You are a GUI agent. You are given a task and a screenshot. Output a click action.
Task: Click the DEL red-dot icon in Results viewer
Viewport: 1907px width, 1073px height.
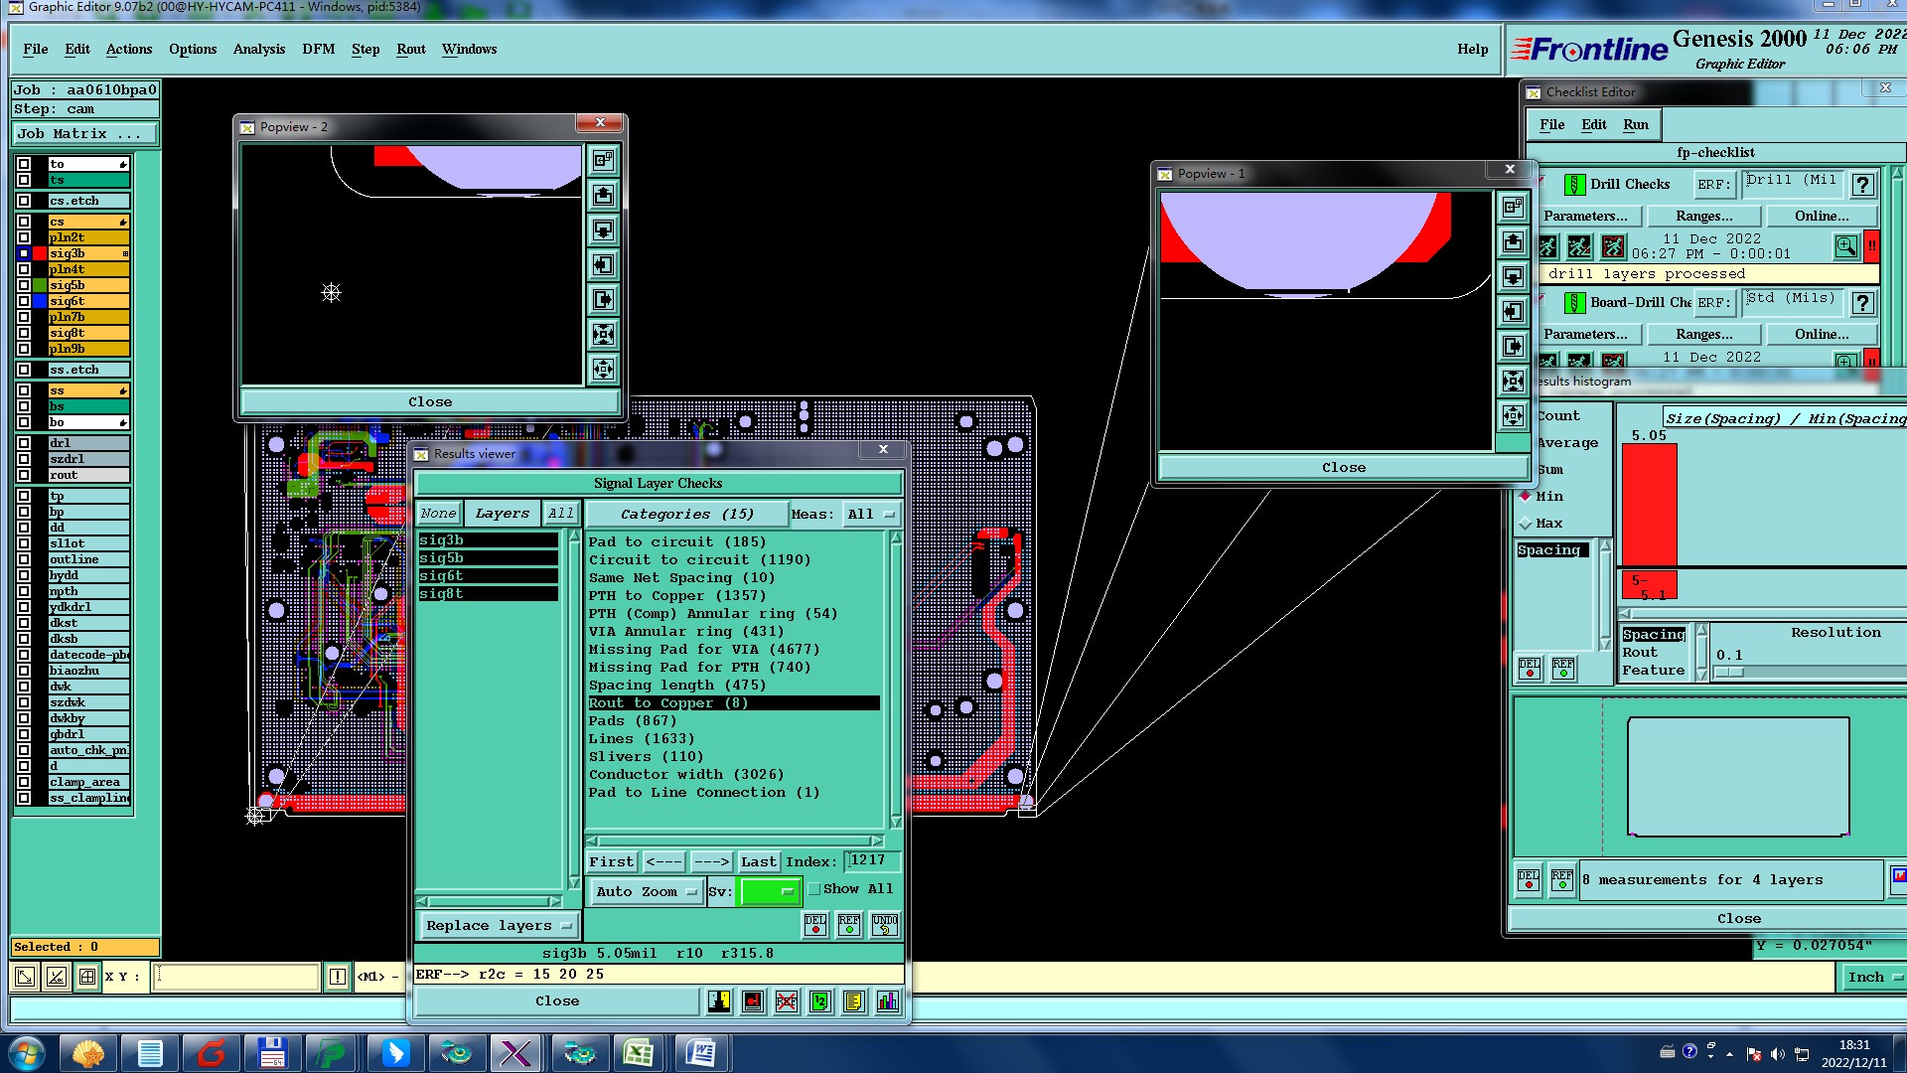[x=814, y=925]
